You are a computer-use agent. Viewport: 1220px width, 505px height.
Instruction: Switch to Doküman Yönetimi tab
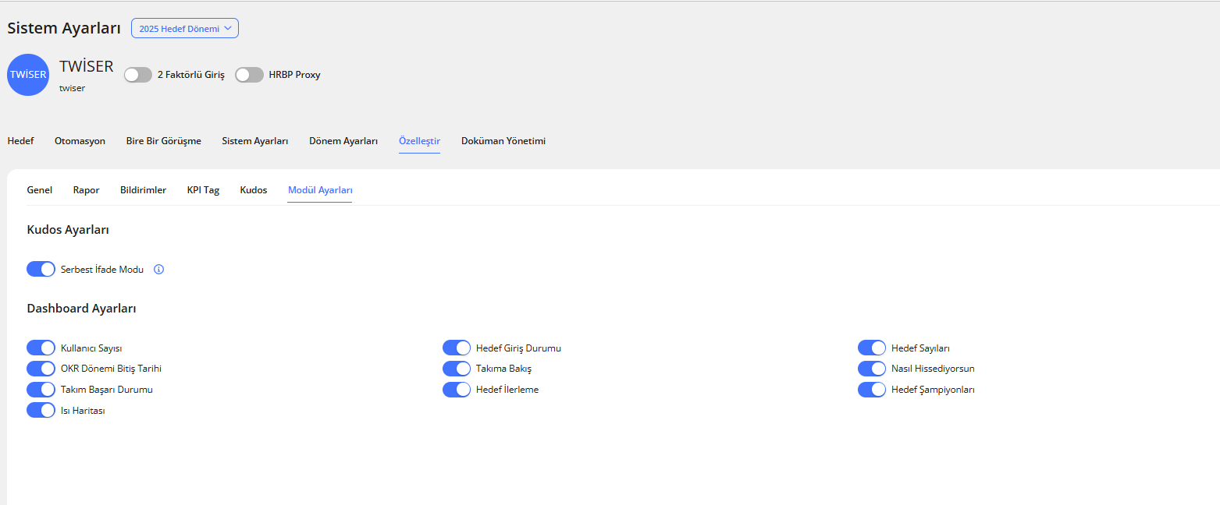point(503,141)
